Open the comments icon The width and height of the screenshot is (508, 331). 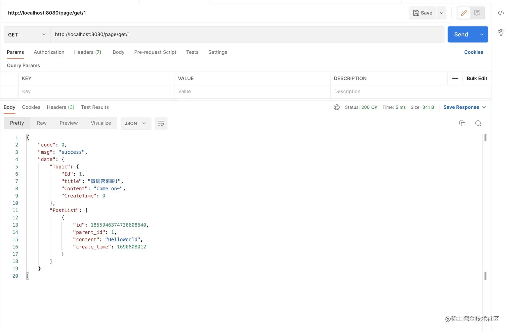coord(477,13)
